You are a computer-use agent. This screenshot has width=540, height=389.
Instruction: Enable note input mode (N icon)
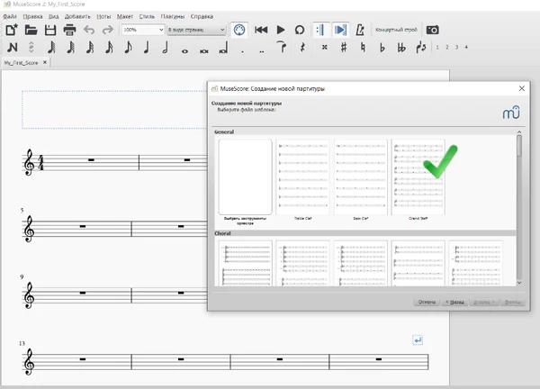[13, 47]
